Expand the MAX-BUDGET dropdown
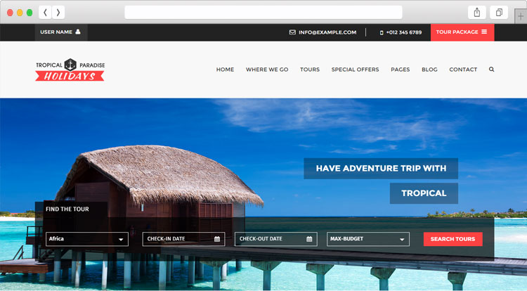This screenshot has width=527, height=291. (x=368, y=239)
